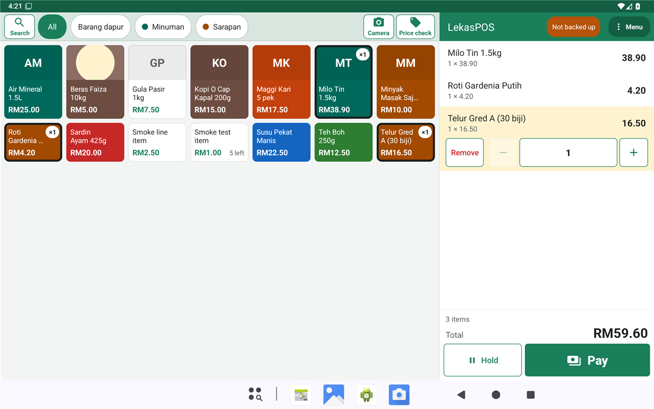Screen dimensions: 654x409
Task: Add Air Mineral 1.5L to cart
Action: (x=33, y=82)
